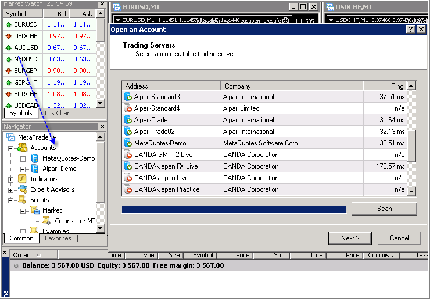Click the Market Watch scrollbar up arrow

(101, 13)
